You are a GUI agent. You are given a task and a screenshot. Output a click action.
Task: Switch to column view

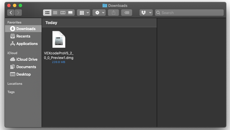click(x=63, y=13)
